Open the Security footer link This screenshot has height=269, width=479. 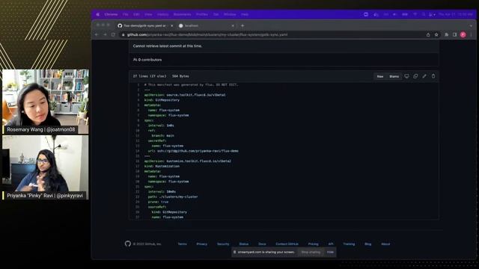[x=223, y=244]
